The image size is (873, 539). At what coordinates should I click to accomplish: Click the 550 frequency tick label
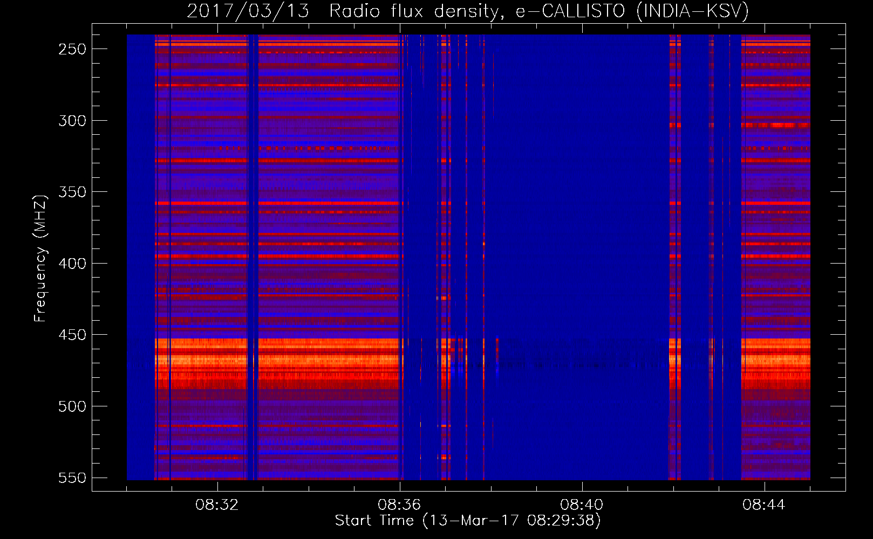tap(72, 478)
